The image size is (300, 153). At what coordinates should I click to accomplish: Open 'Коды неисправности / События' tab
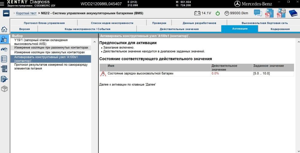pyautogui.click(x=87, y=29)
